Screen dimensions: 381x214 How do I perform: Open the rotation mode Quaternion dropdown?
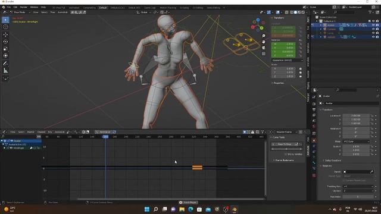tap(287, 60)
